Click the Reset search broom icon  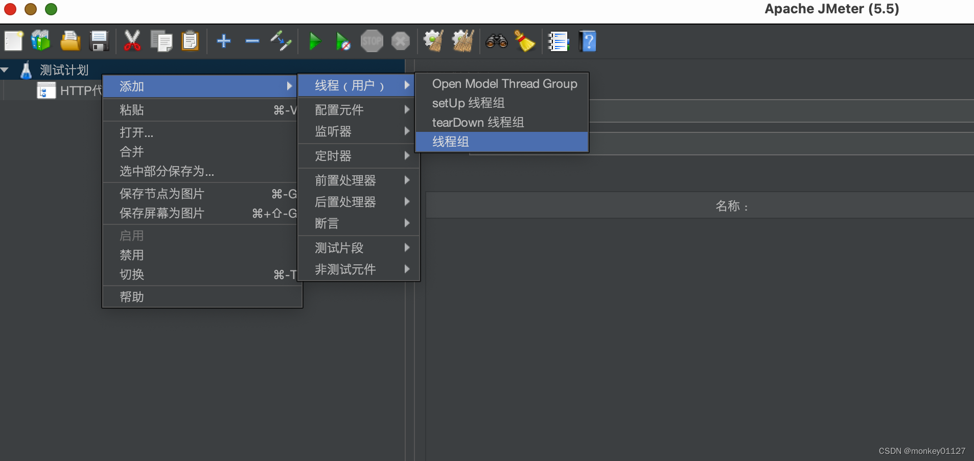click(x=524, y=41)
